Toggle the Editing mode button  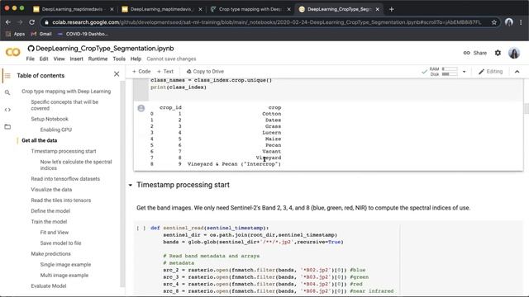tap(490, 72)
